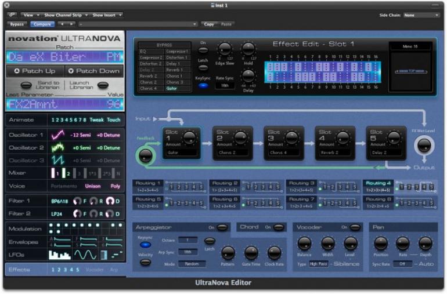Toggle the Gator Latch switch

pyautogui.click(x=203, y=68)
